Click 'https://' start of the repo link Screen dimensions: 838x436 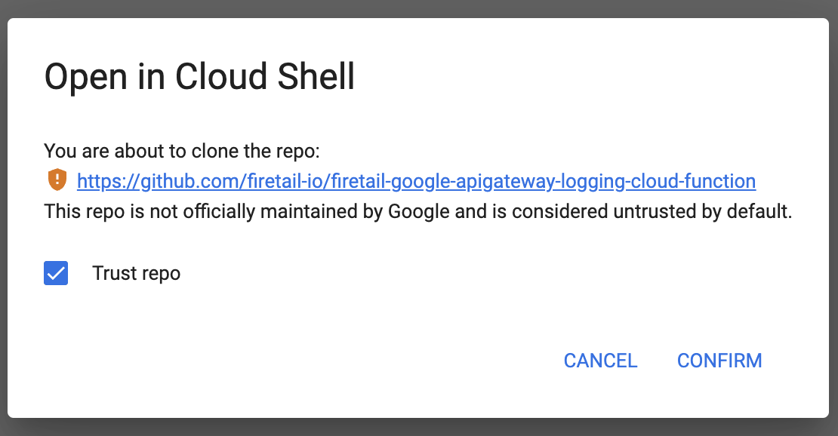coord(100,181)
